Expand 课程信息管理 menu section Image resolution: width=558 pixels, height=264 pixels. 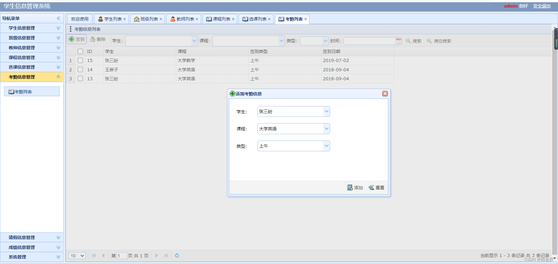32,57
